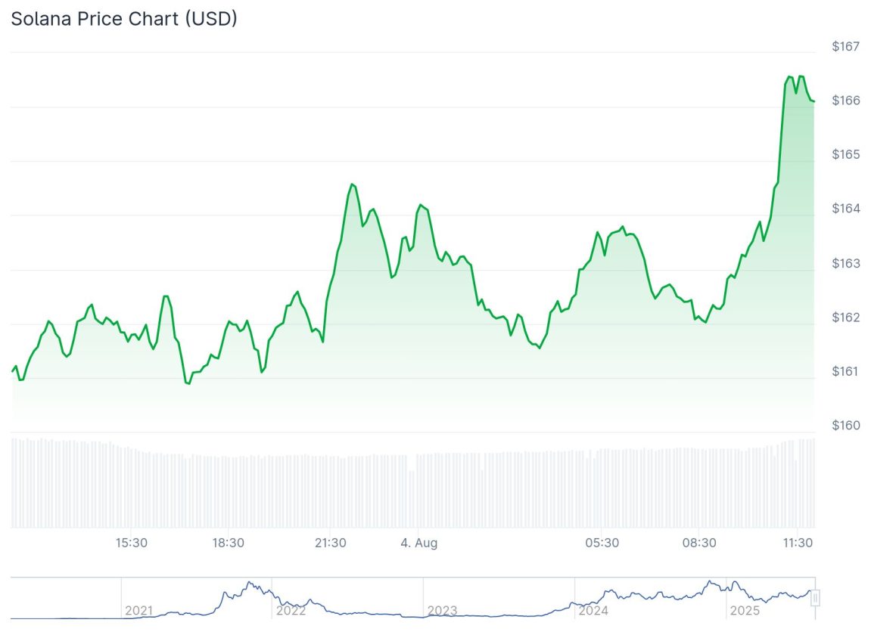
Task: Click the 2025 year in the navigator
Action: (745, 611)
